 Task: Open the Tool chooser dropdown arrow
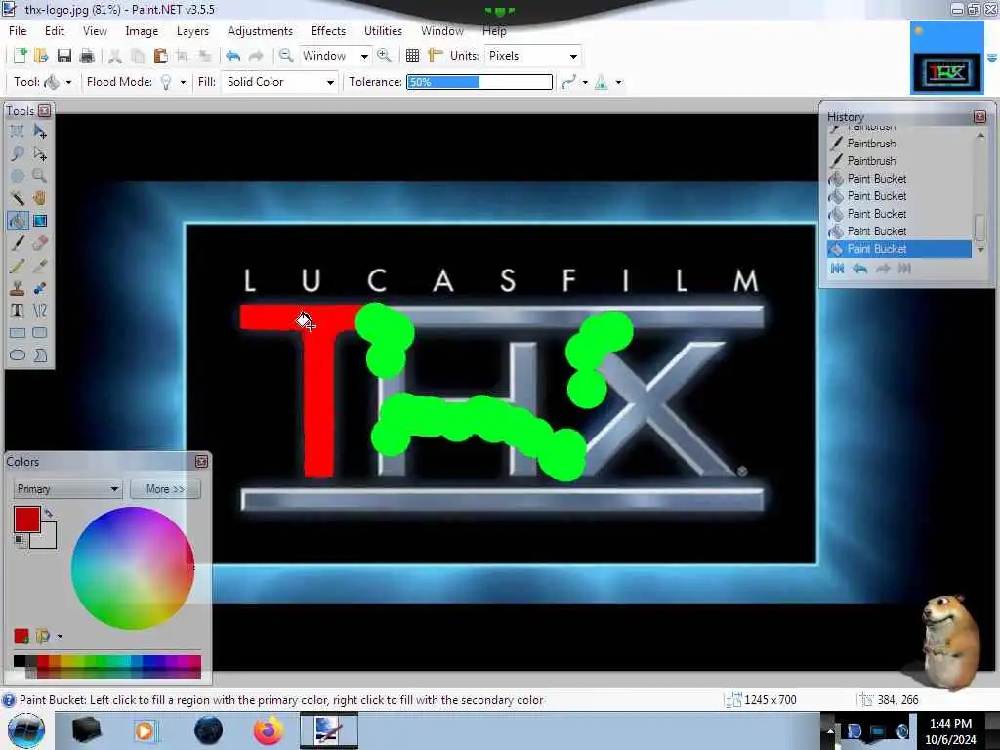[x=68, y=82]
